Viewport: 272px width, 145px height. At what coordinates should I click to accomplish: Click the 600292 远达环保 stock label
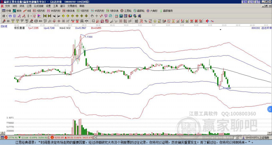(262, 28)
